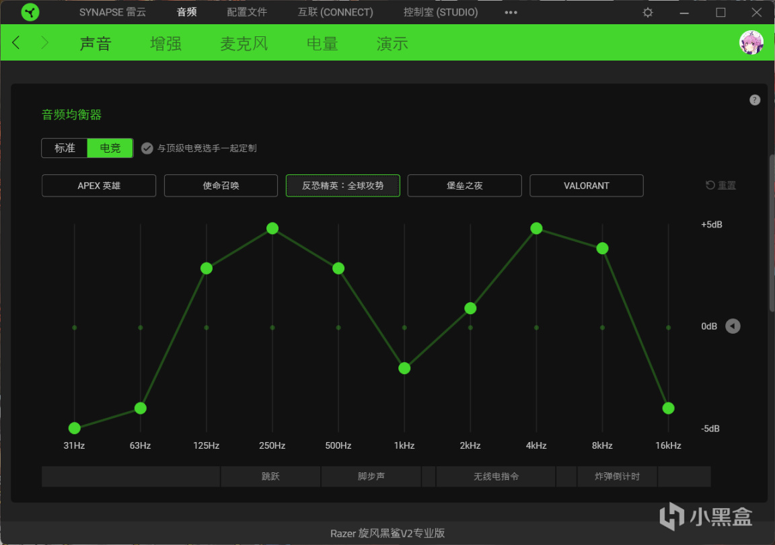Screen dimensions: 775x545
Task: Choose the APEX 英雄 preset
Action: click(99, 186)
